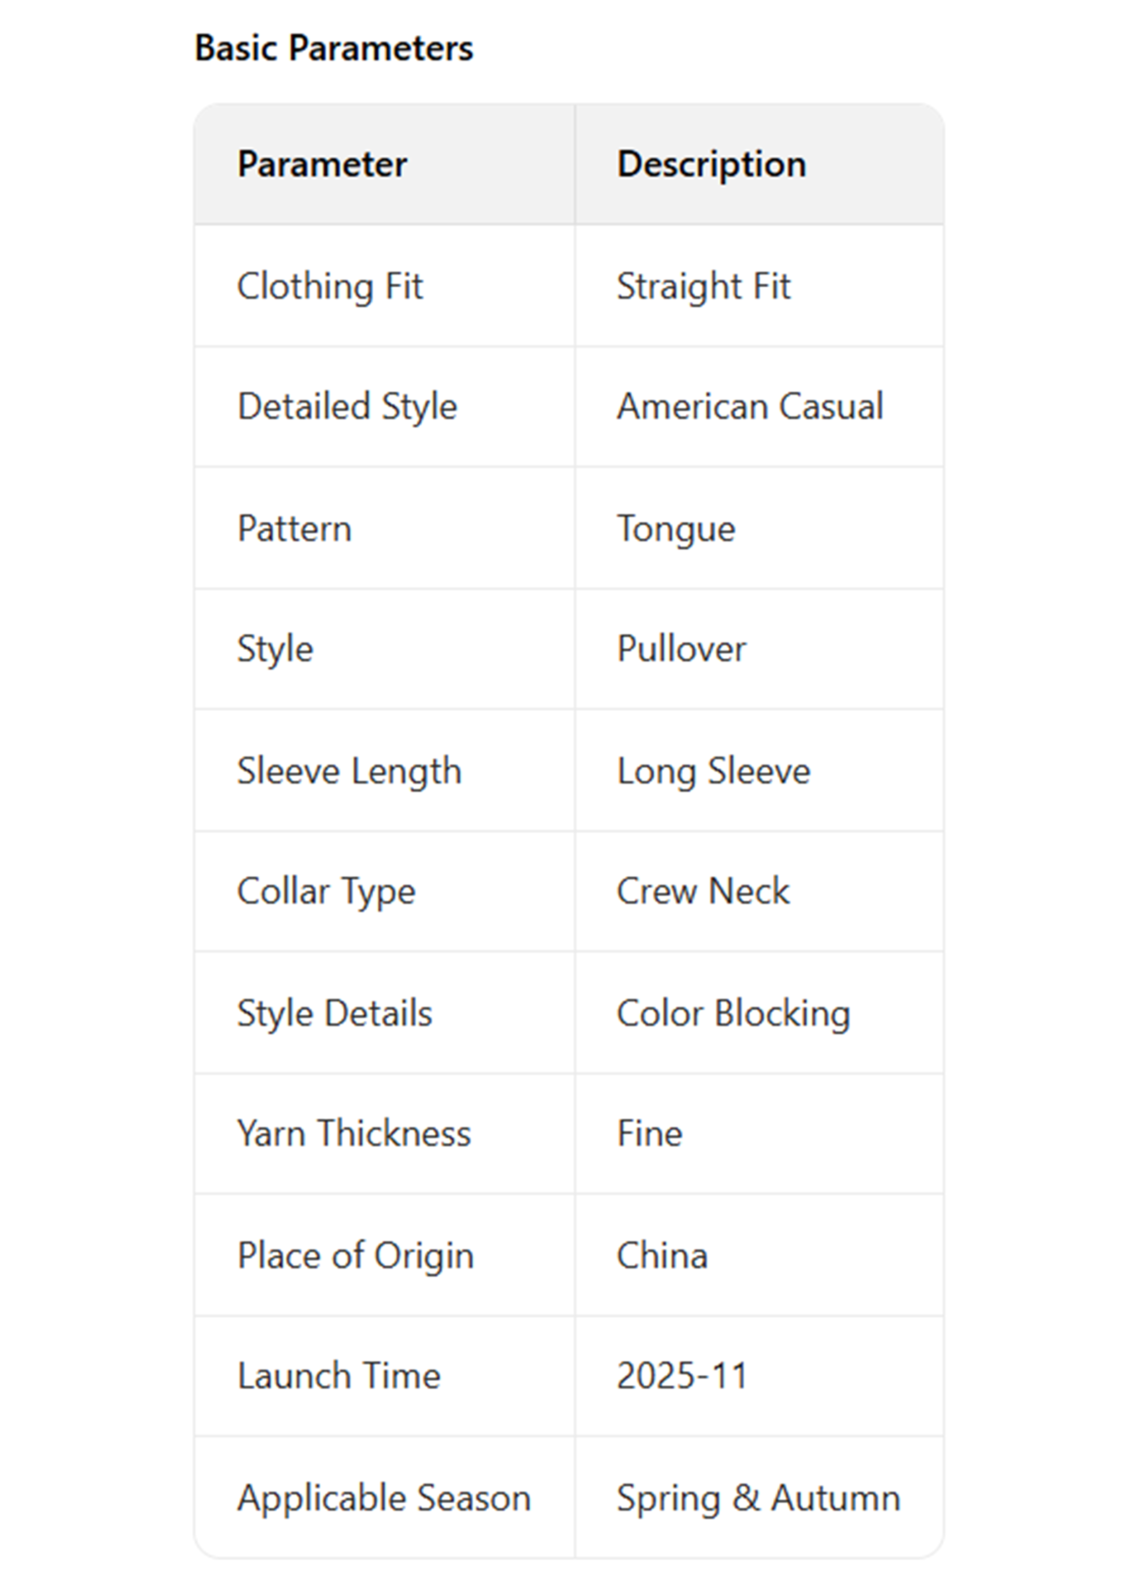Select the Sleeve Length label
The image size is (1122, 1587).
pyautogui.click(x=349, y=771)
